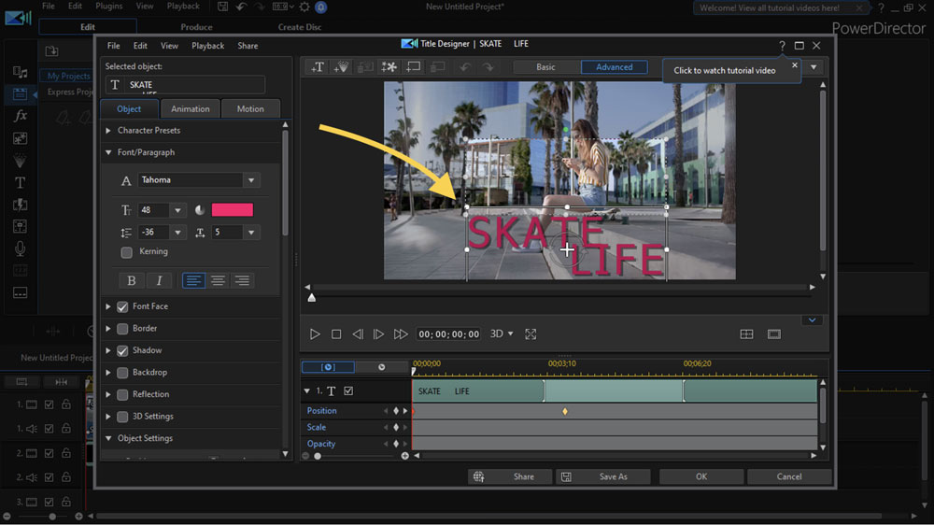Expand the Character Presets section
The height and width of the screenshot is (525, 934).
tap(108, 131)
